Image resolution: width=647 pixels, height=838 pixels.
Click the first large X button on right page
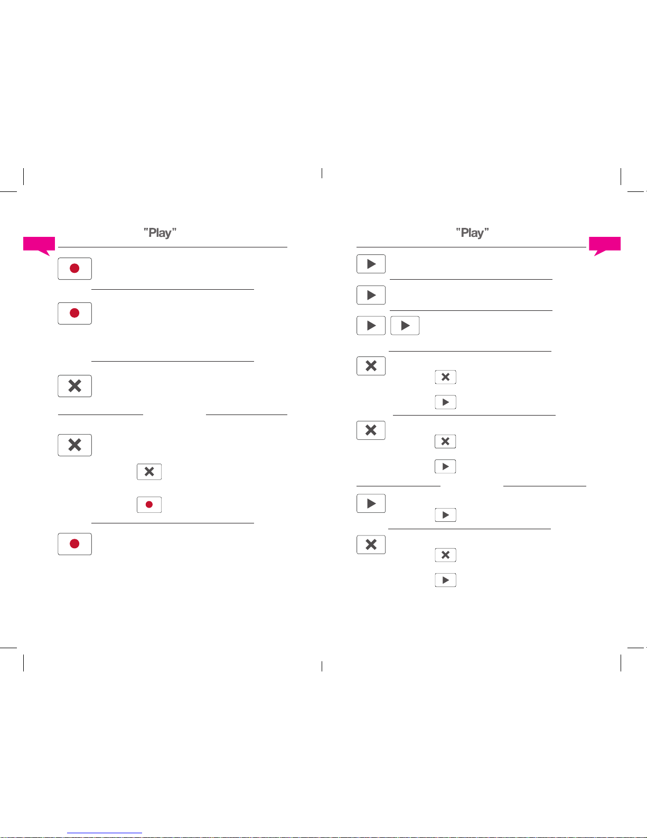(371, 366)
